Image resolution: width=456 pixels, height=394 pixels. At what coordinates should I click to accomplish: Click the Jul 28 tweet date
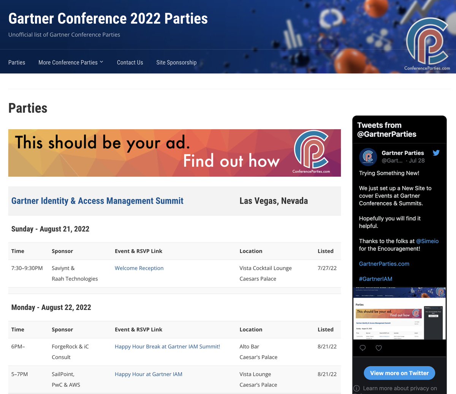417,161
